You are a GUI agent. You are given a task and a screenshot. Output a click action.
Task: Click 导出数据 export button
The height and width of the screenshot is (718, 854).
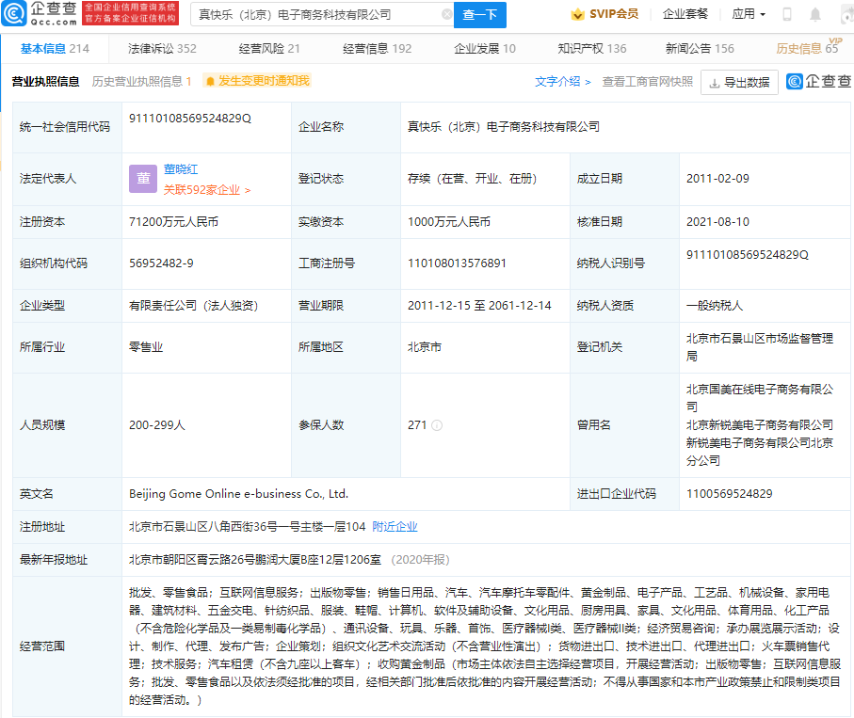[740, 82]
